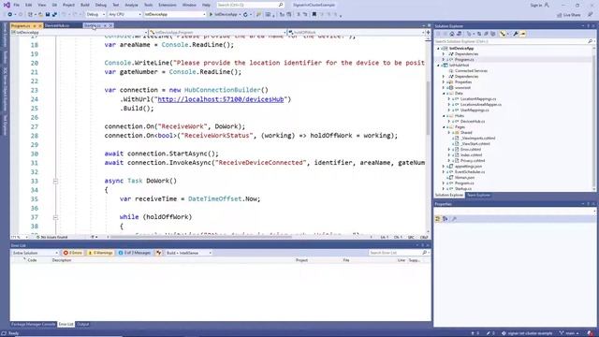Open the Any CPU platform dropdown
This screenshot has height=337, width=599.
tap(124, 15)
